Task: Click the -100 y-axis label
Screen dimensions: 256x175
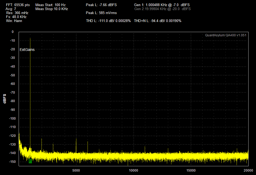Action: [13, 119]
